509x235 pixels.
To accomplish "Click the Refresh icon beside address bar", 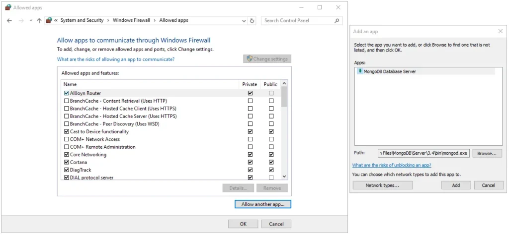I will click(252, 21).
